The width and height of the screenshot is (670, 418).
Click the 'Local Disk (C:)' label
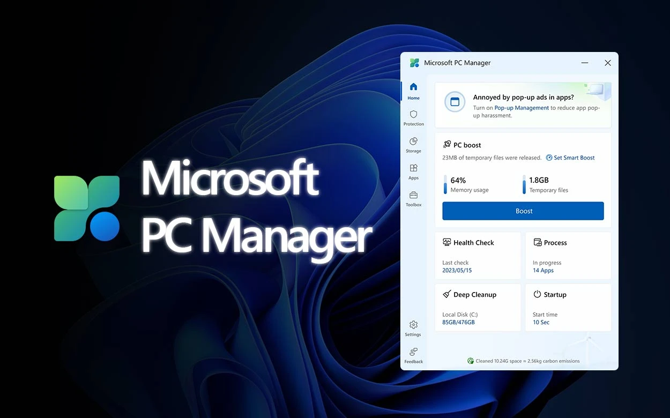pyautogui.click(x=460, y=315)
